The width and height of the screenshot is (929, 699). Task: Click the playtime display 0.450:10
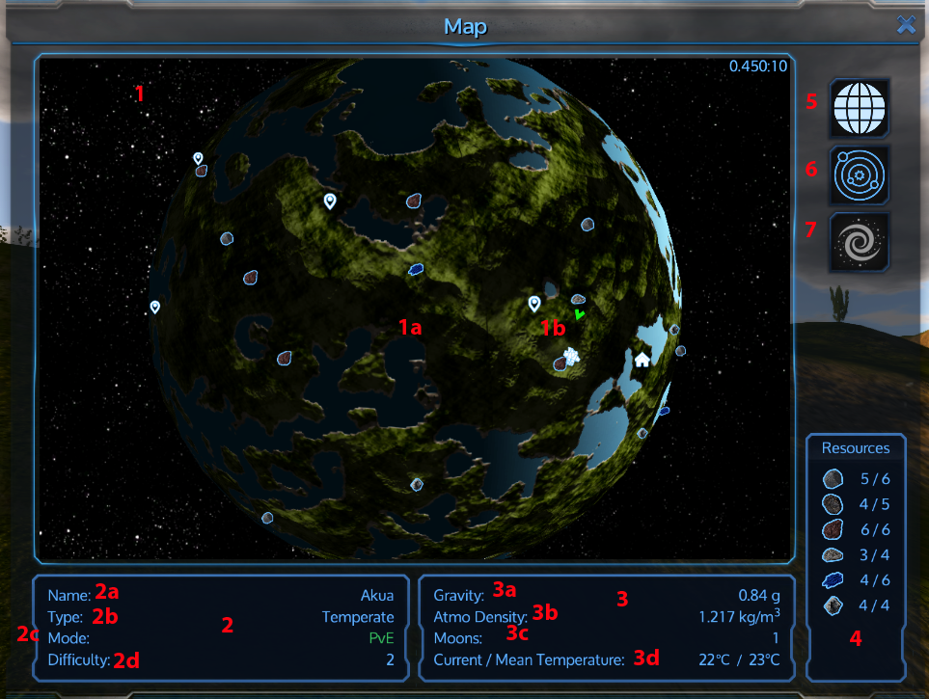click(758, 67)
